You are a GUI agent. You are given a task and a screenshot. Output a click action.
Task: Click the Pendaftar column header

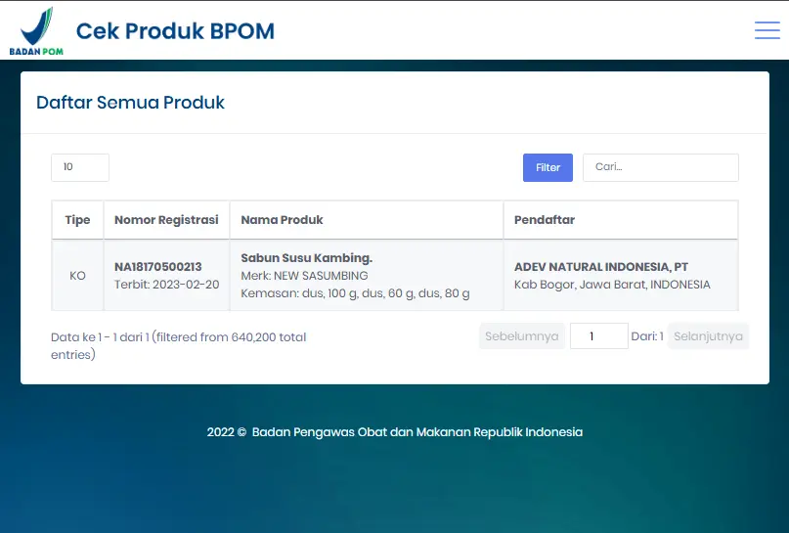[544, 220]
